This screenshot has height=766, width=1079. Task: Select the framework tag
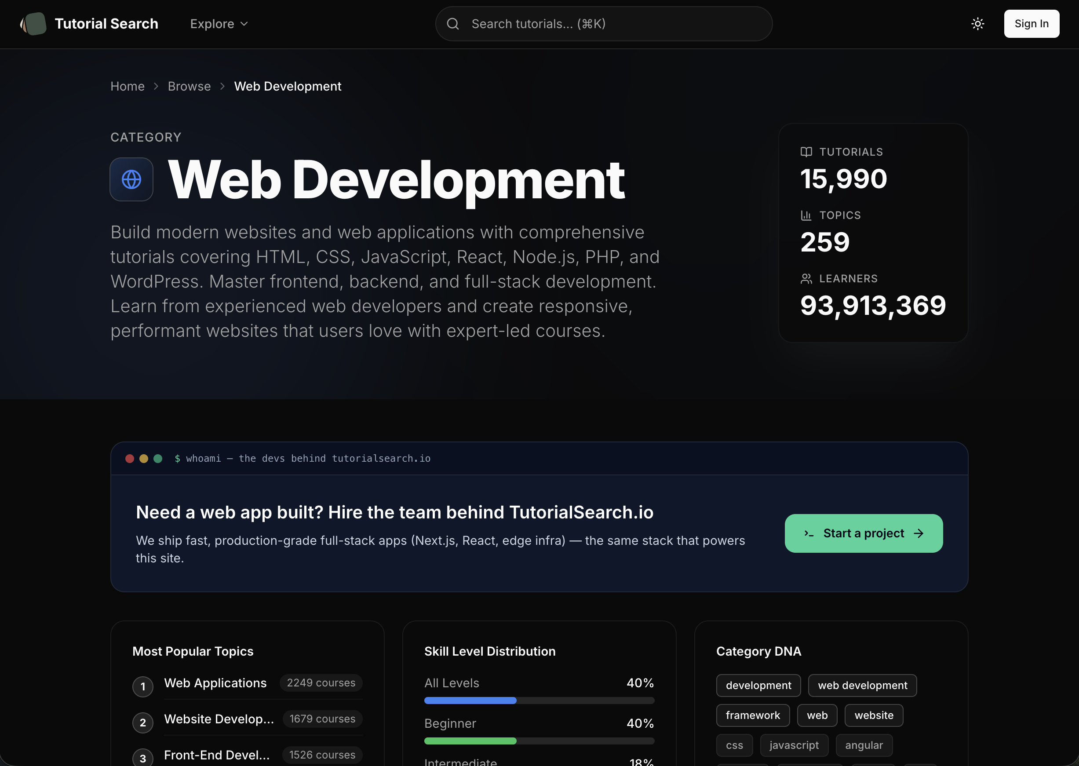click(x=753, y=715)
